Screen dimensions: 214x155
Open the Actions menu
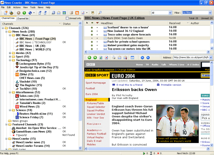(x=17, y=8)
